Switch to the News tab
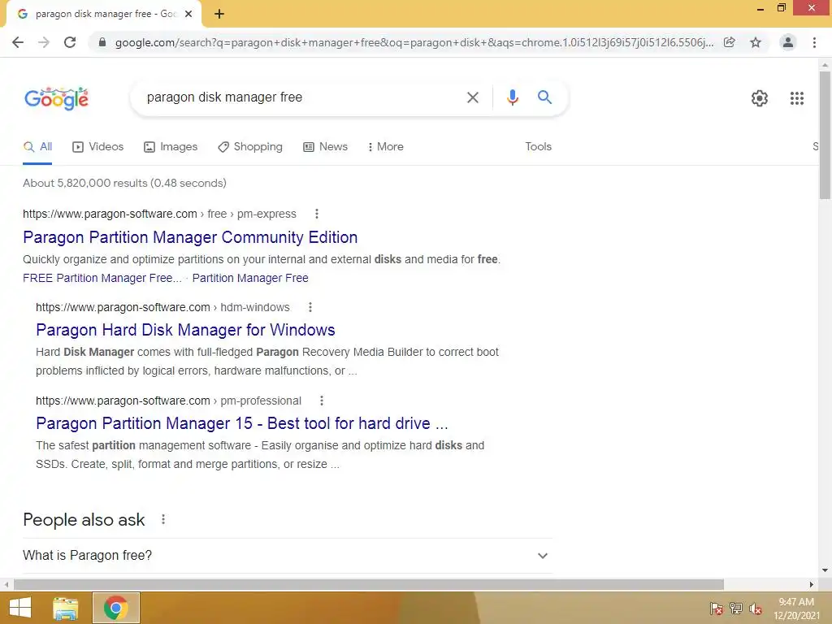This screenshot has height=624, width=832. click(x=325, y=147)
